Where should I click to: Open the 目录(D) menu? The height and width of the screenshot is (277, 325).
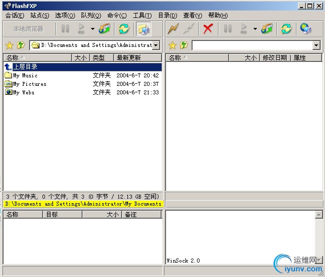167,15
